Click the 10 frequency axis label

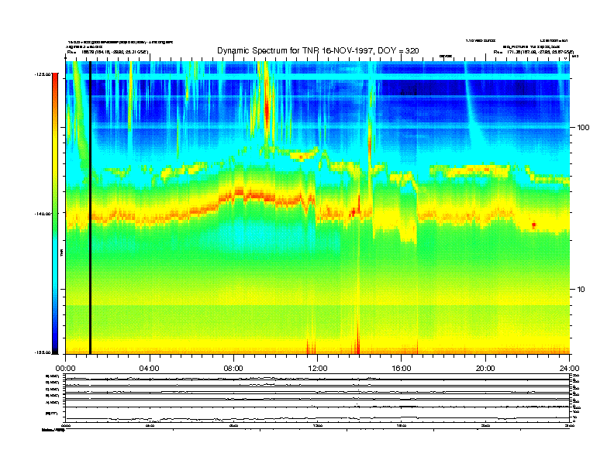[x=581, y=290]
